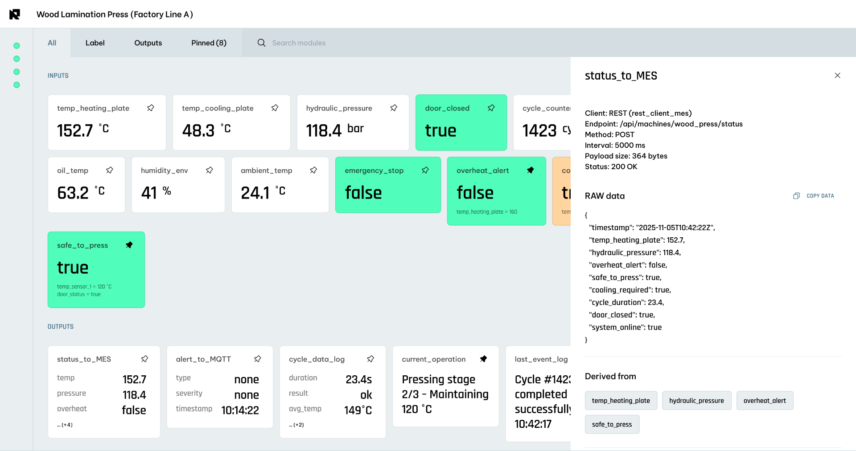The width and height of the screenshot is (856, 451).
Task: Click the search magnifier icon
Action: click(262, 43)
